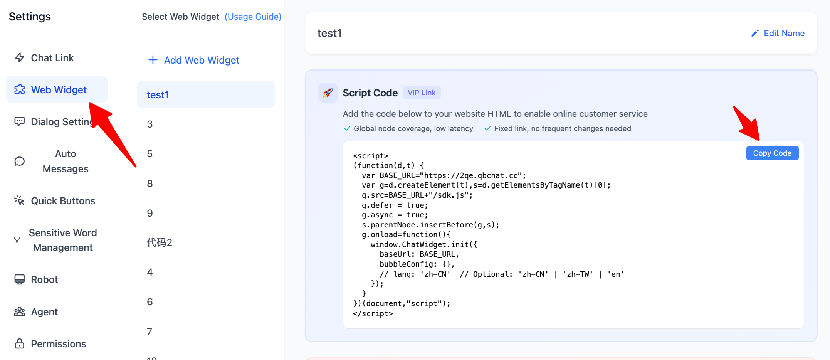Click the lang: 'zh-CN' comment line
Image resolution: width=830 pixels, height=360 pixels.
(x=502, y=274)
